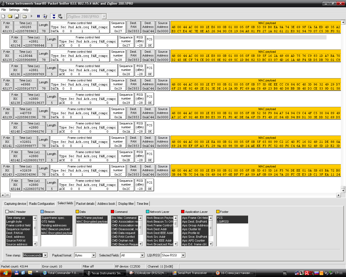Select 'Aps Cluster Id' in Application Layer list

pyautogui.click(x=195, y=229)
